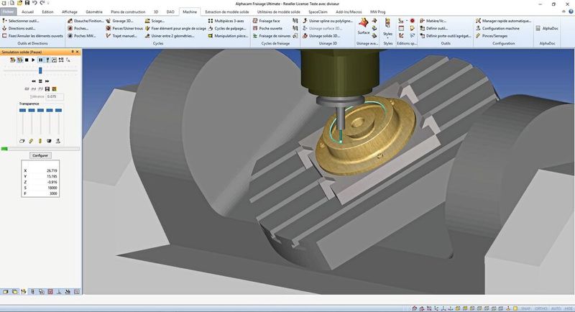575x312 pixels.
Task: Rewind the simulation with double-left arrows
Action: (x=34, y=81)
